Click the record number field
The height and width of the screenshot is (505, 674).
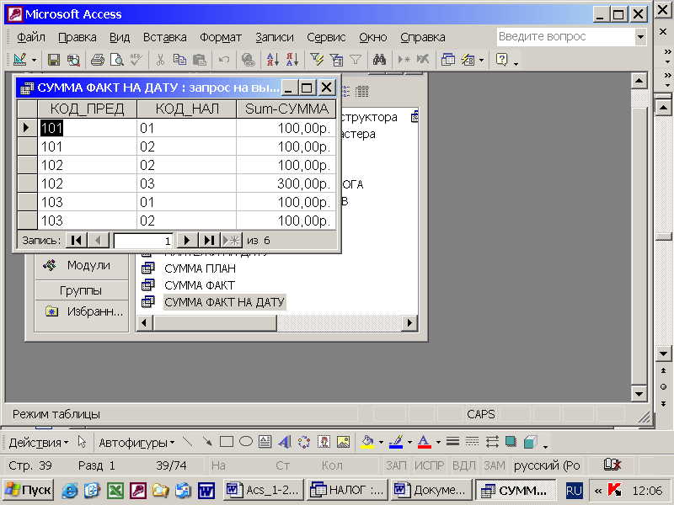click(x=143, y=241)
